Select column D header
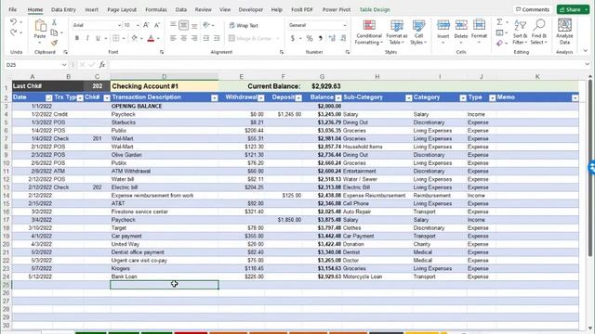 [165, 76]
